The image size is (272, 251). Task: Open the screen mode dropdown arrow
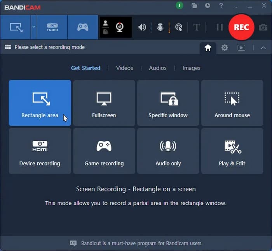(34, 27)
